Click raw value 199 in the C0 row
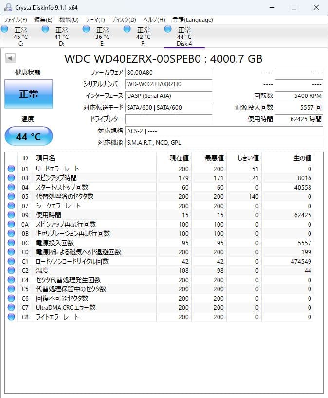Screen dimensions: 328x398 click(x=306, y=252)
